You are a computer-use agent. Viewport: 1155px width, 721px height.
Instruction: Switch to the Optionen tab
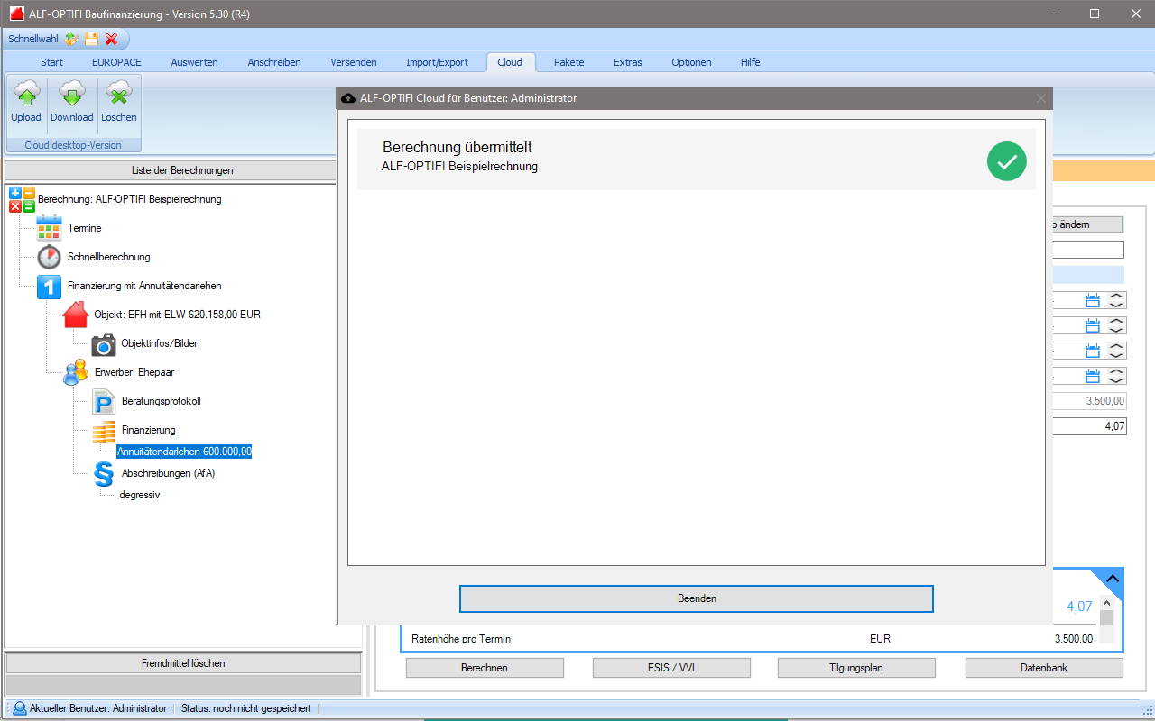tap(691, 62)
